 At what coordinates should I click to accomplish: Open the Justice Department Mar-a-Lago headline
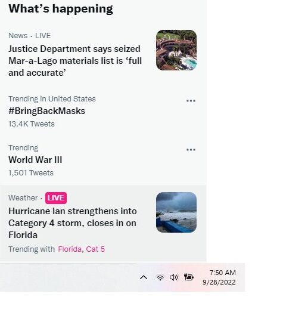coord(75,61)
